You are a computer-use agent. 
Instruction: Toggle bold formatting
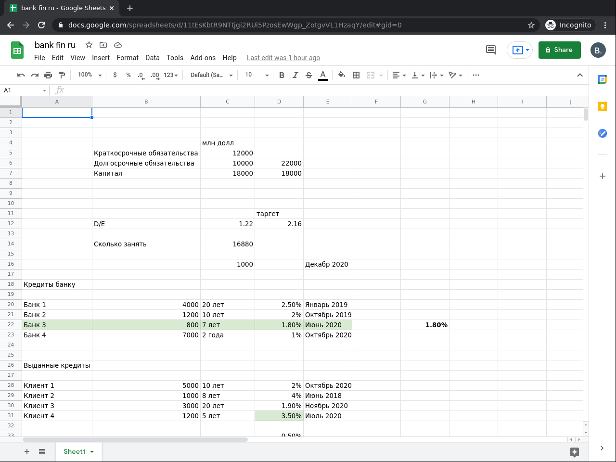[282, 75]
